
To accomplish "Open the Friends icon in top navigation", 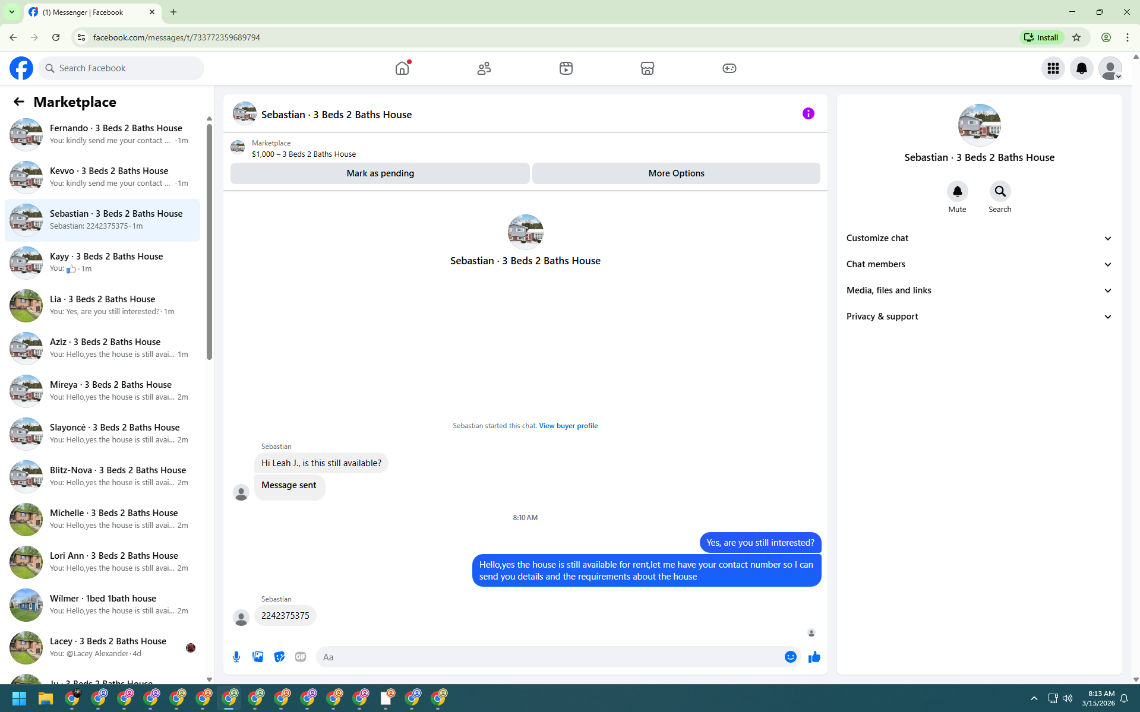I will pyautogui.click(x=484, y=68).
